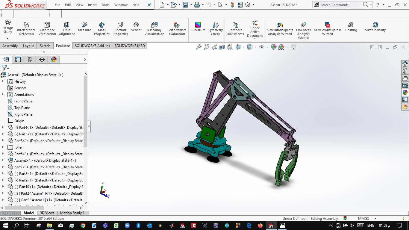The height and width of the screenshot is (230, 409).
Task: Open Microsoft Word from taskbar
Action: [94, 226]
